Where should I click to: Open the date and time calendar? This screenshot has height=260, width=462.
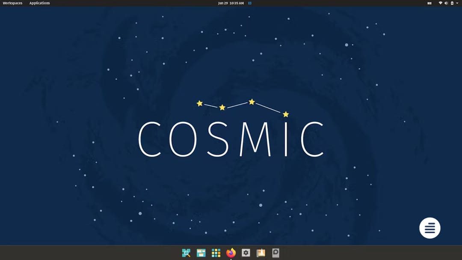231,3
